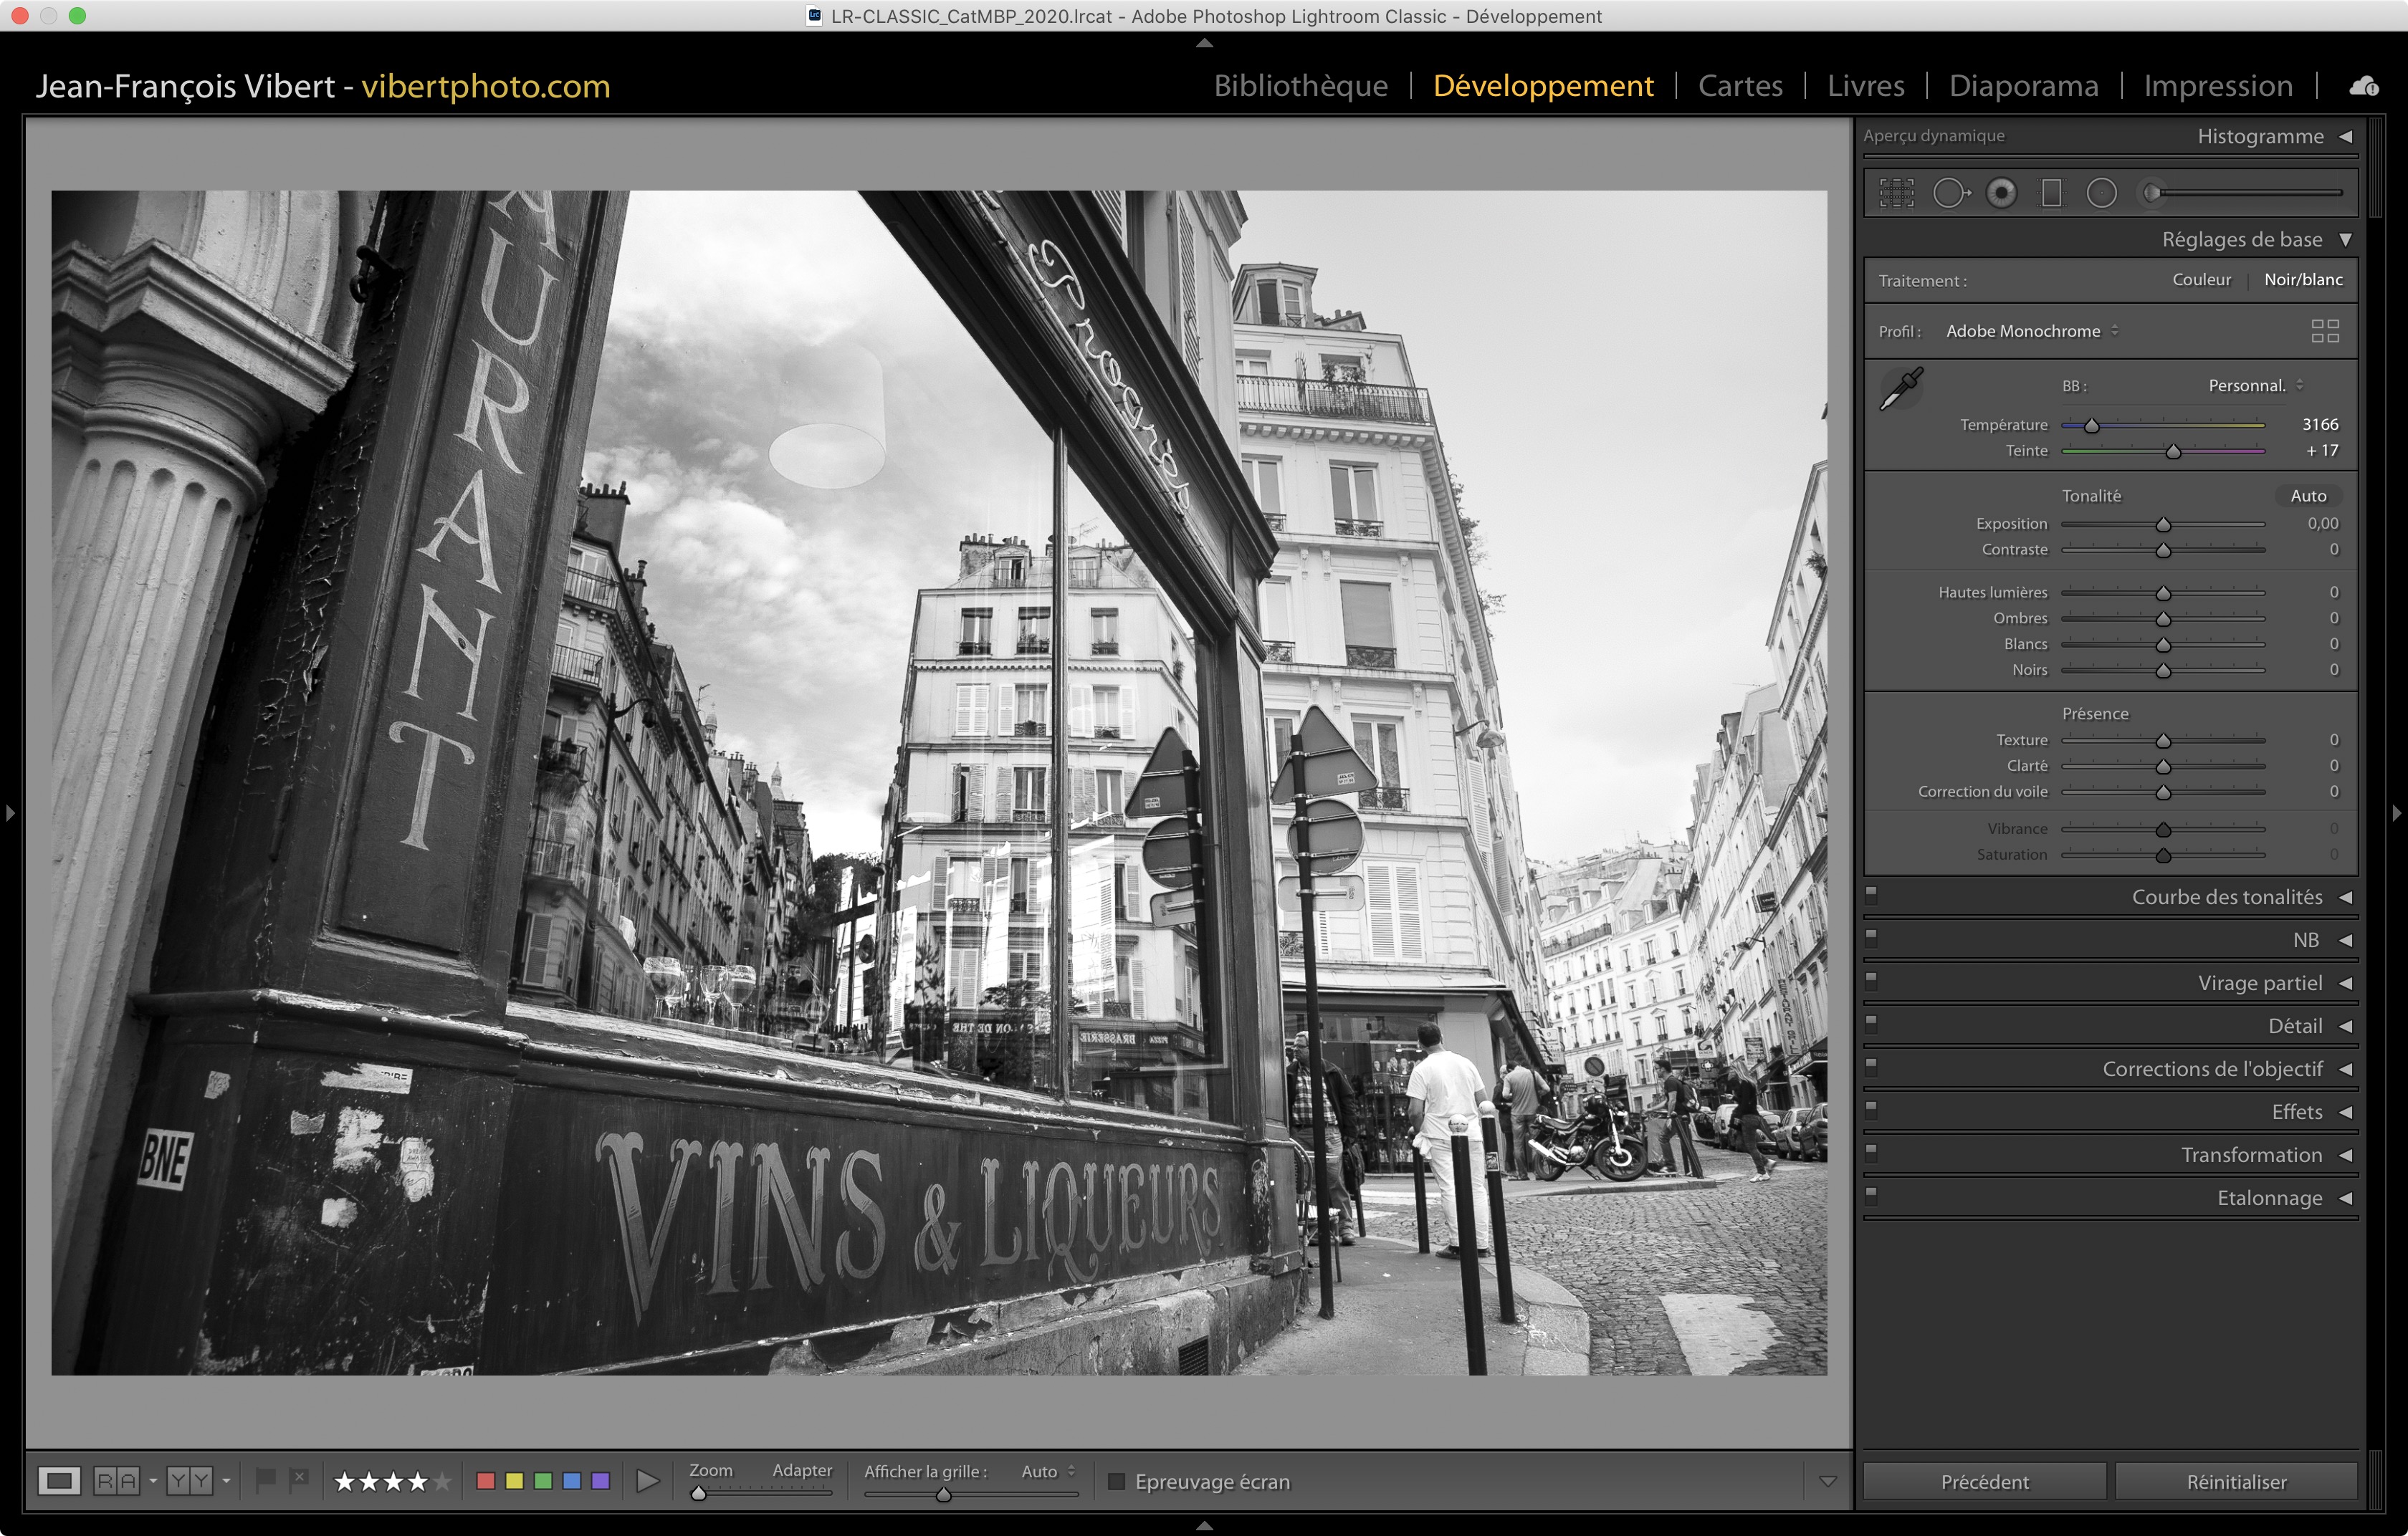Select the Spot removal tool

click(x=1949, y=193)
